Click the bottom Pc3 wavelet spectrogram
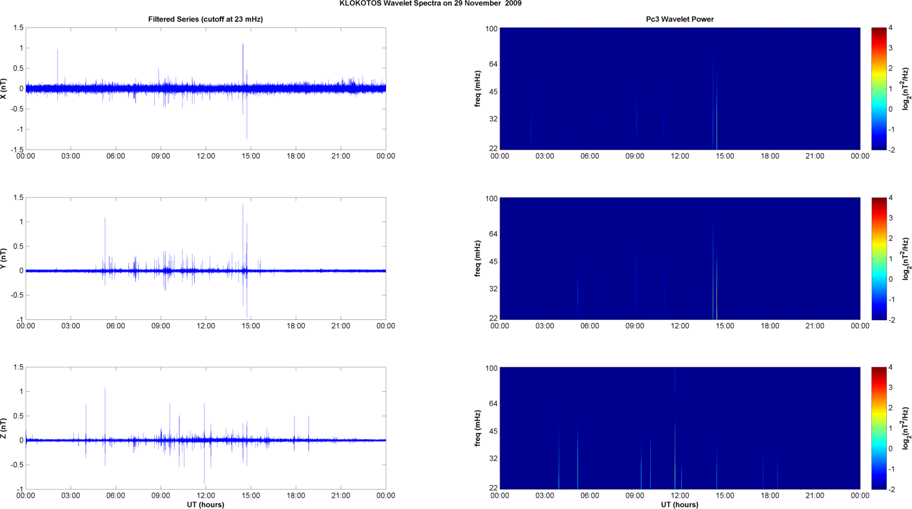912x509 pixels. (680, 428)
